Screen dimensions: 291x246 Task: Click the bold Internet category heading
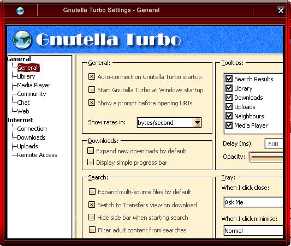pyautogui.click(x=20, y=120)
